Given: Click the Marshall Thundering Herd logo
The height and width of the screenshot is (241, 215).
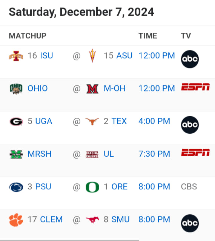Looking at the screenshot, I should (x=16, y=154).
